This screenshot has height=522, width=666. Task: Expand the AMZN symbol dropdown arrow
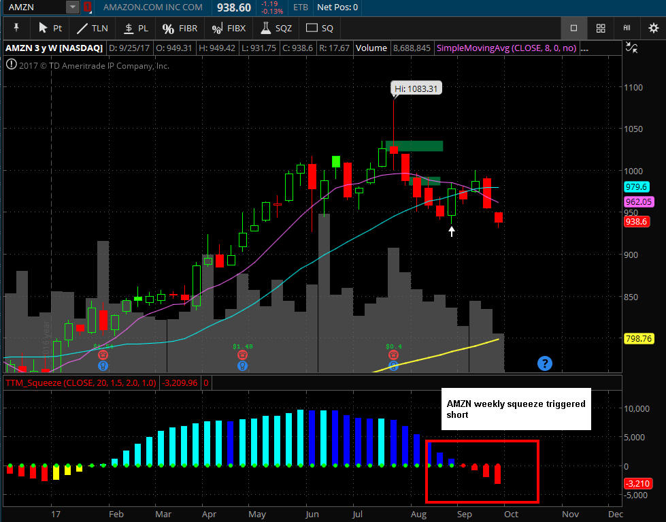[x=73, y=7]
